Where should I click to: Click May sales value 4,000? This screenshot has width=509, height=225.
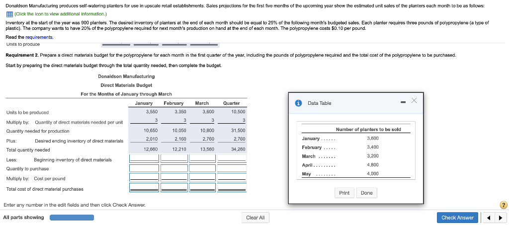tap(373, 173)
